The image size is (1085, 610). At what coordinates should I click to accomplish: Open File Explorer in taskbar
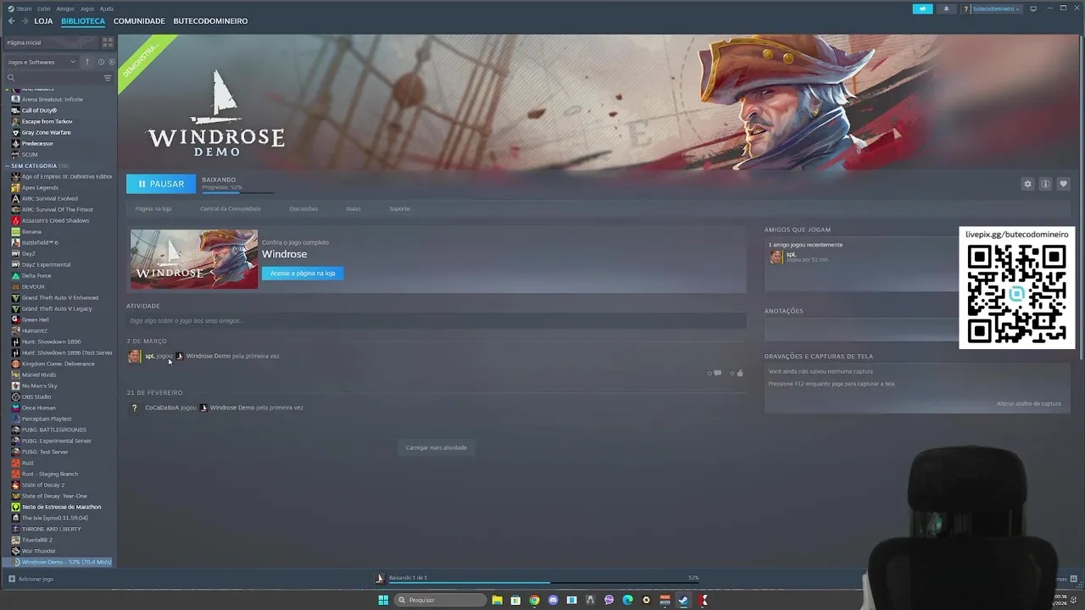coord(497,600)
